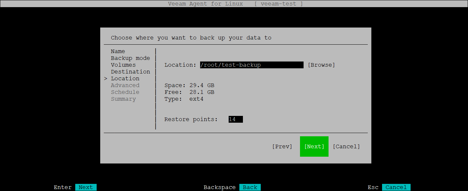468x191 pixels.
Task: Select the greyed Advanced step
Action: tap(125, 85)
